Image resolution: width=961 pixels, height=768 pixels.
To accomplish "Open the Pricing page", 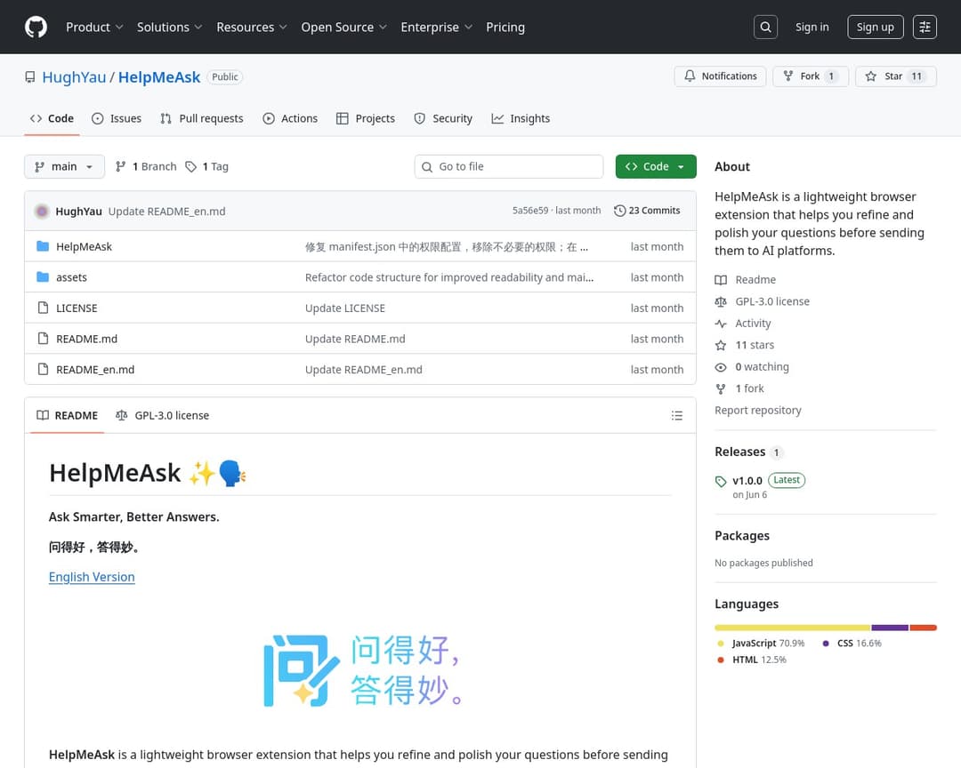I will tap(505, 27).
